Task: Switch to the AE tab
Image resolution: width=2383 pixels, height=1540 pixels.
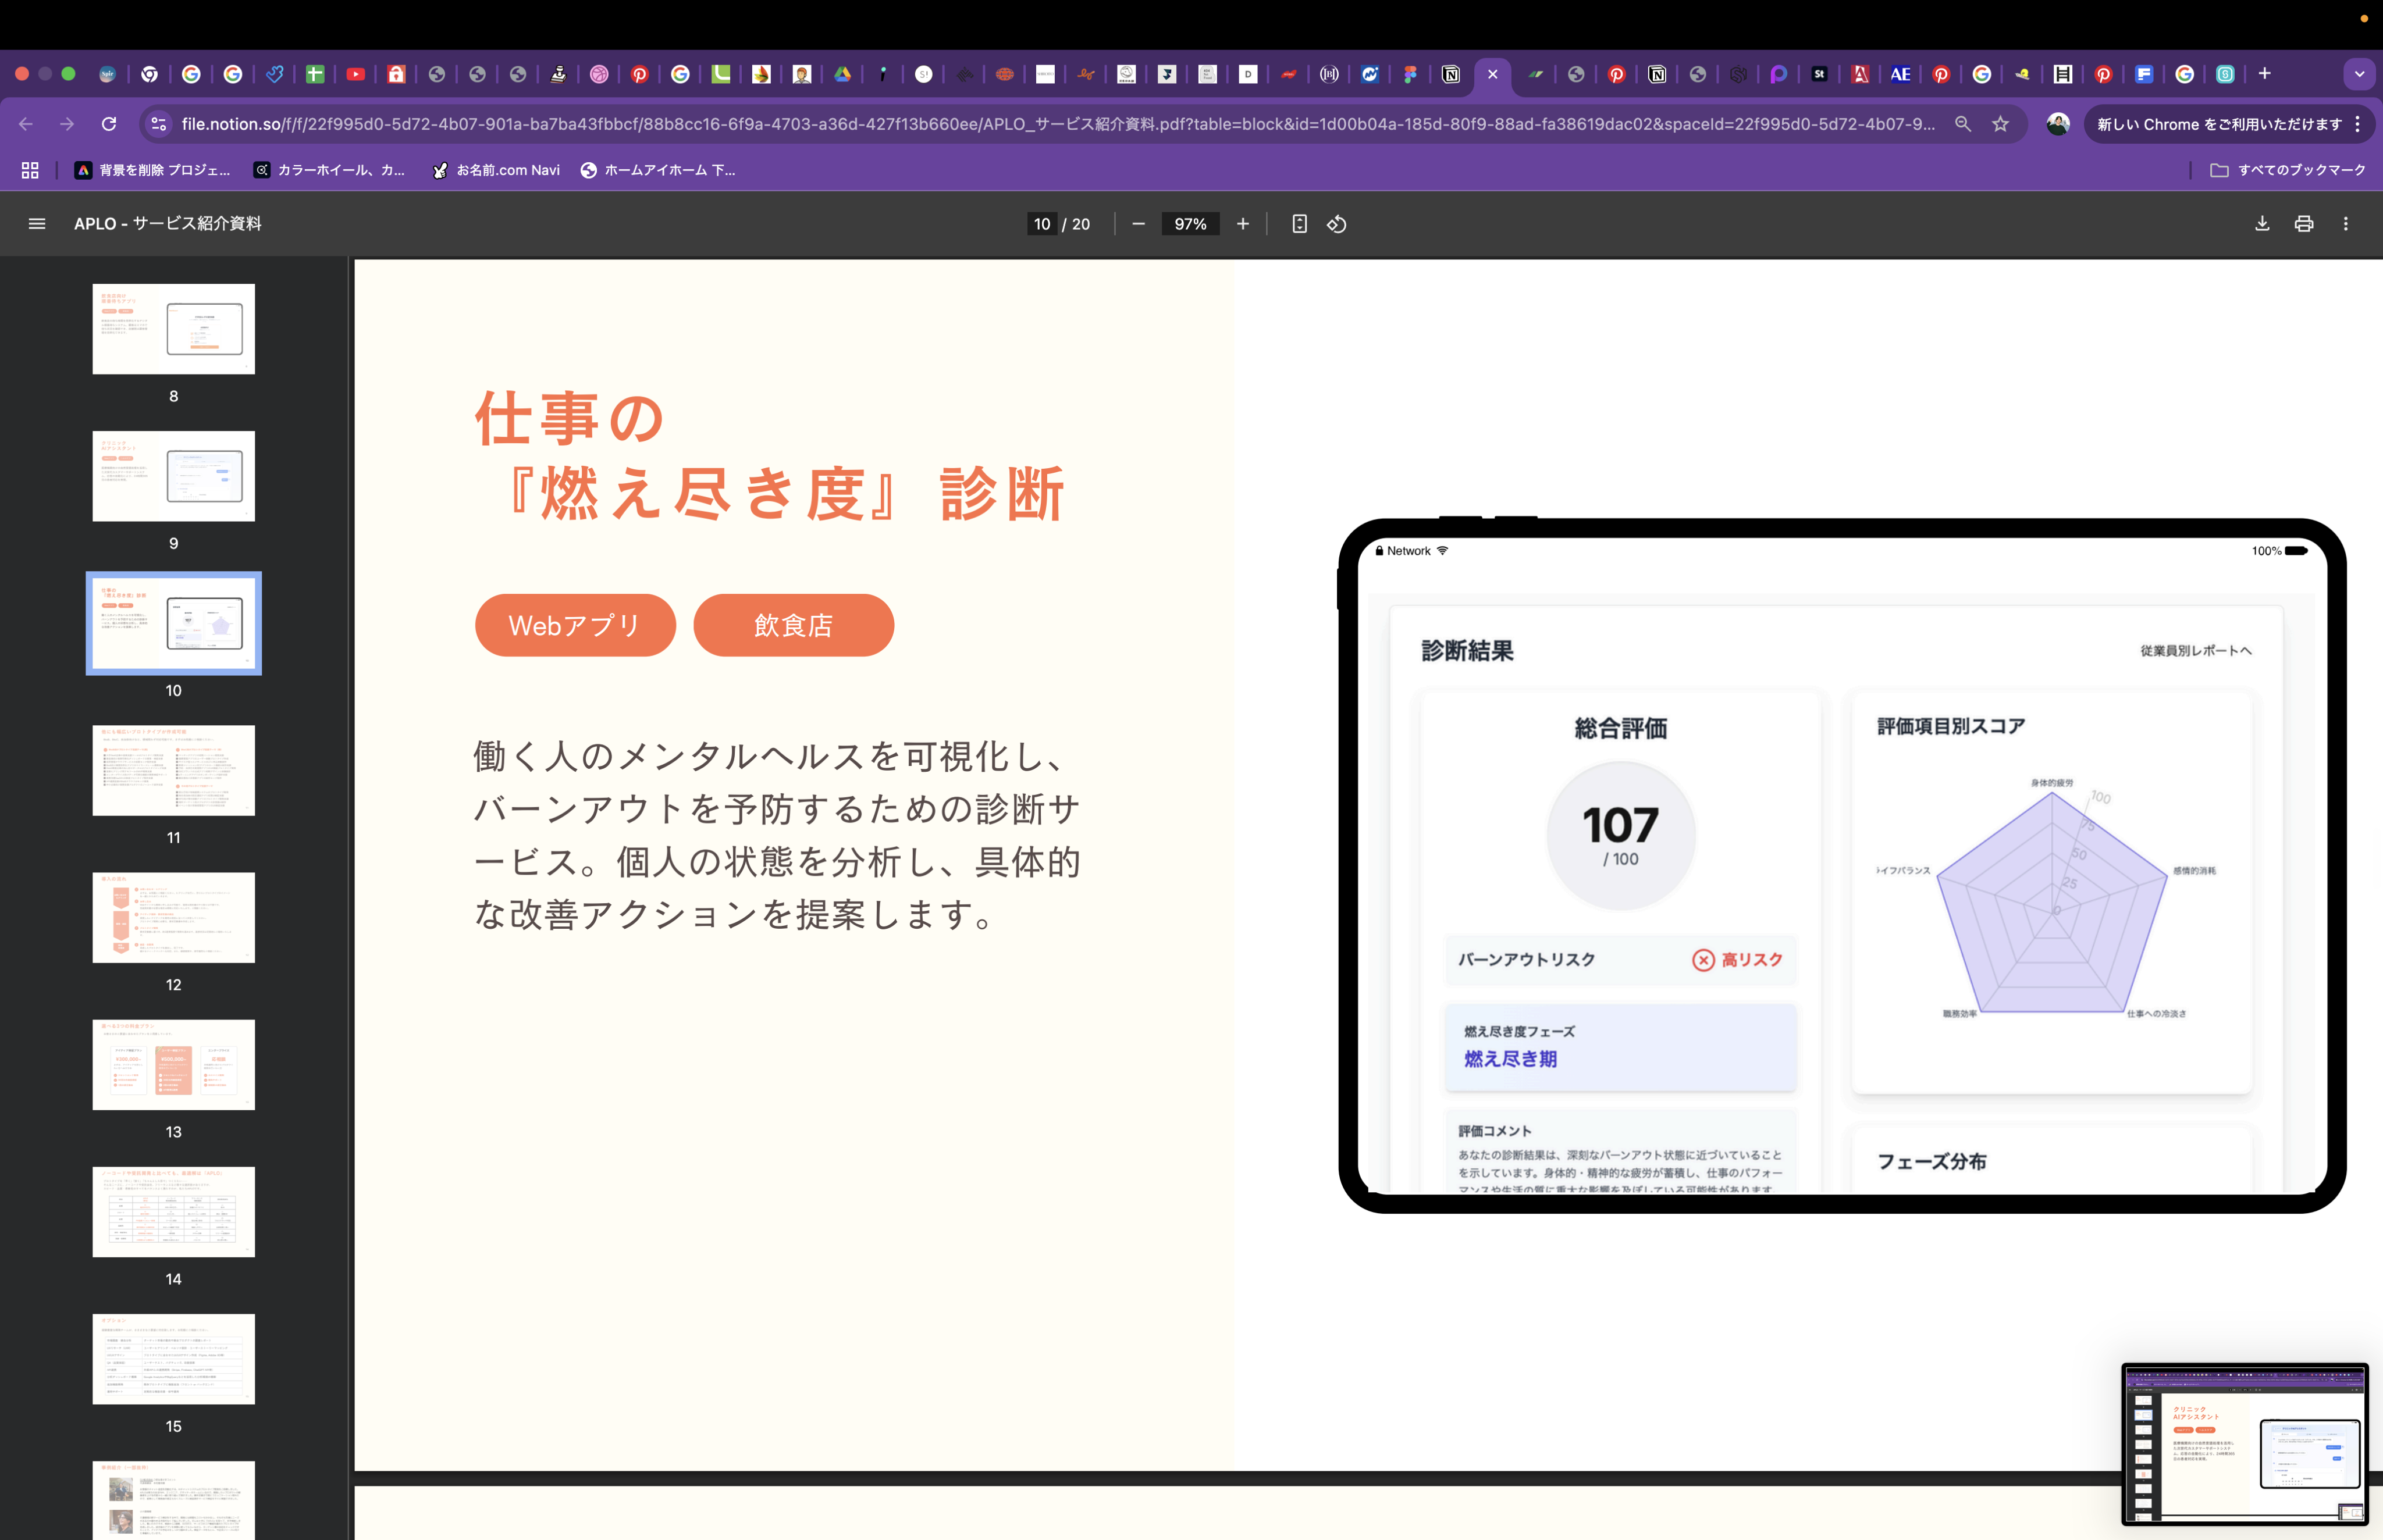Action: click(1900, 74)
